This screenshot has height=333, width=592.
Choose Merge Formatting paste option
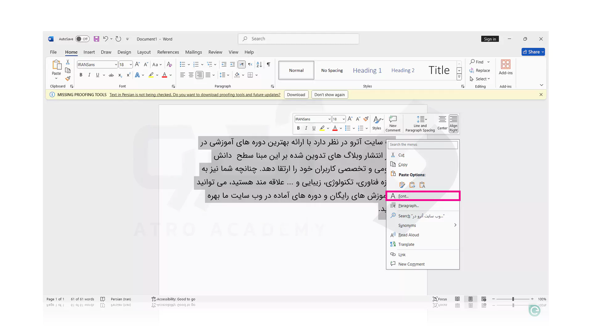pyautogui.click(x=412, y=185)
